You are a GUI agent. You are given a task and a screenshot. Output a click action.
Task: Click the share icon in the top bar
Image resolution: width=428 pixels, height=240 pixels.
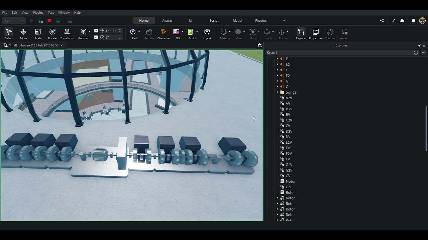coord(382,21)
